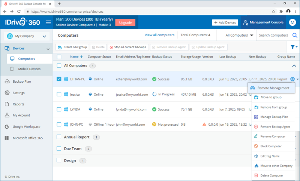Collapse the Devices sidebar section
Screen dimensions: 300x181
[x=48, y=49]
